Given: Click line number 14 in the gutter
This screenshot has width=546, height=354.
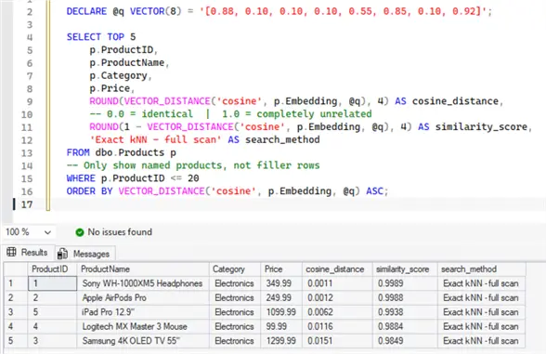Looking at the screenshot, I should coord(27,165).
